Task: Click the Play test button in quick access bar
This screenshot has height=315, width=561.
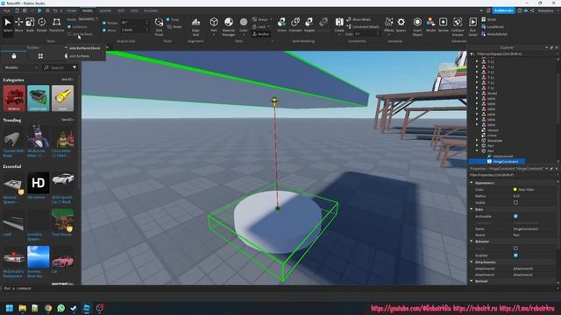Action: point(39,10)
